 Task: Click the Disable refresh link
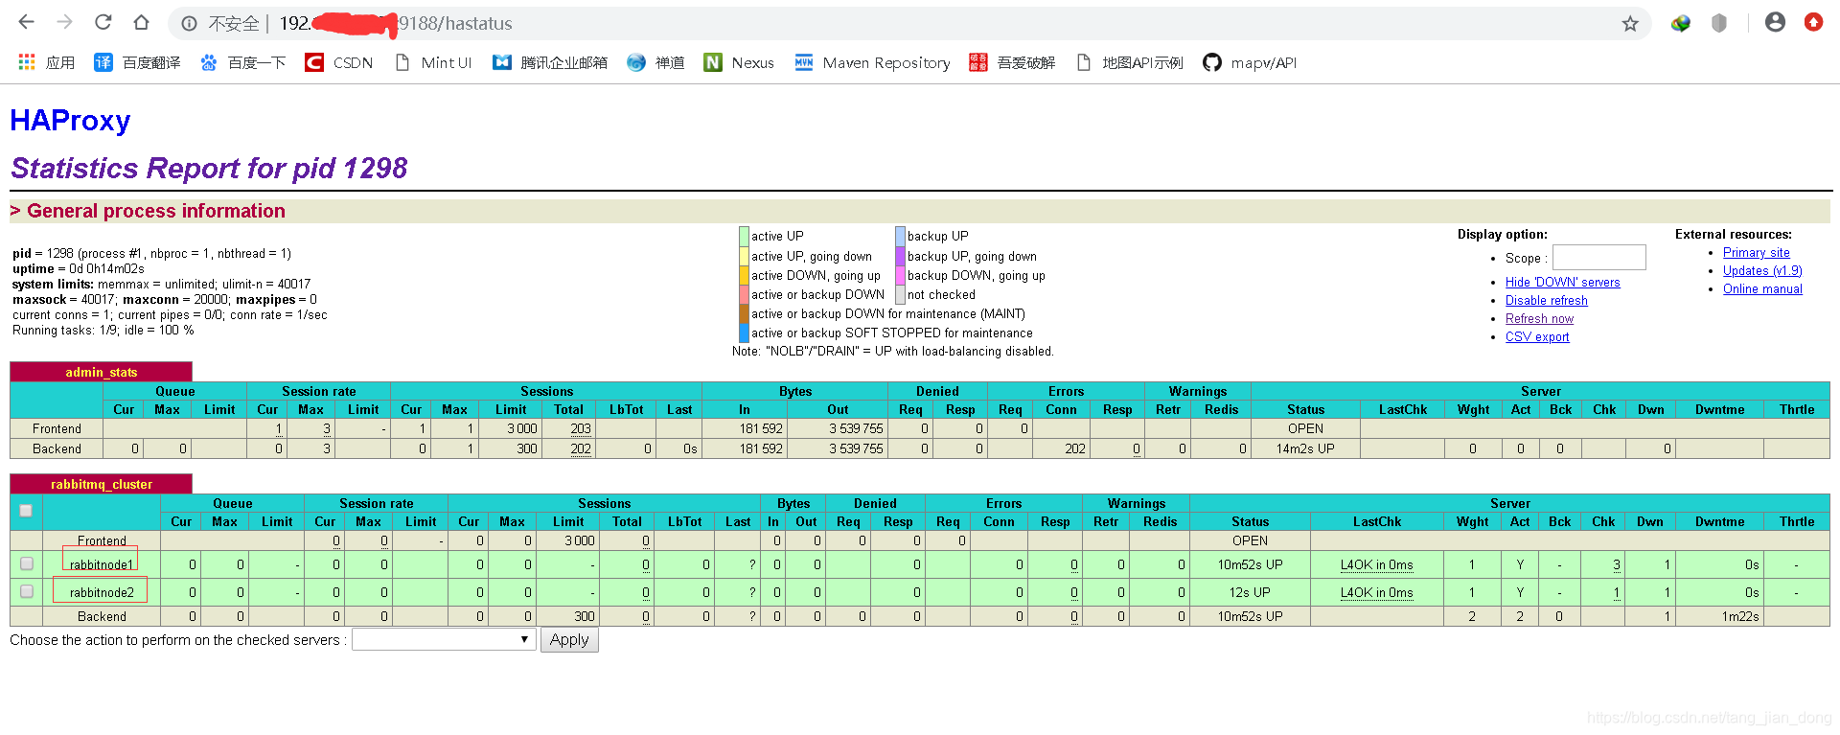click(1546, 300)
